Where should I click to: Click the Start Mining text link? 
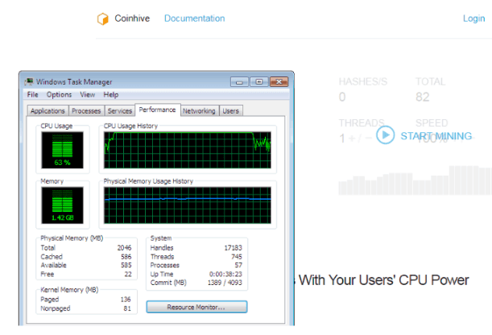(x=436, y=136)
